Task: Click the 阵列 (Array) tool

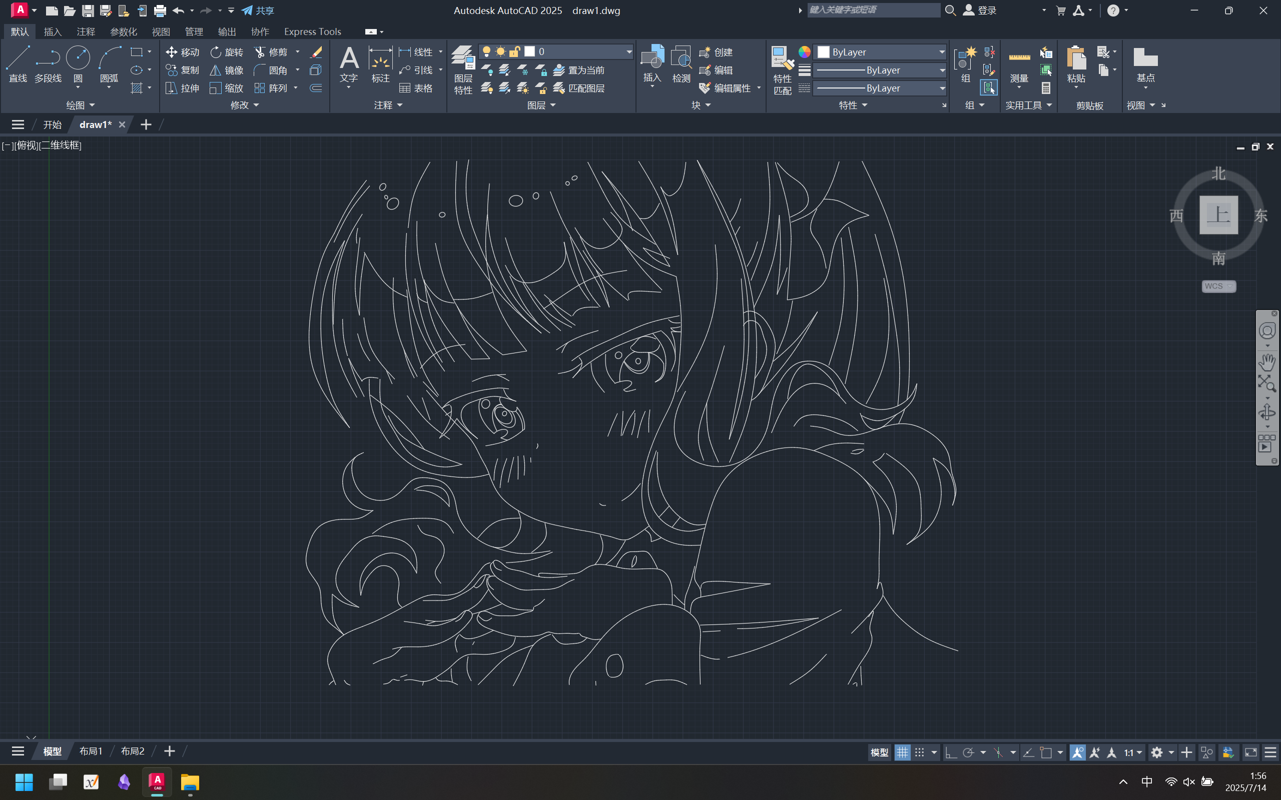Action: (x=271, y=88)
